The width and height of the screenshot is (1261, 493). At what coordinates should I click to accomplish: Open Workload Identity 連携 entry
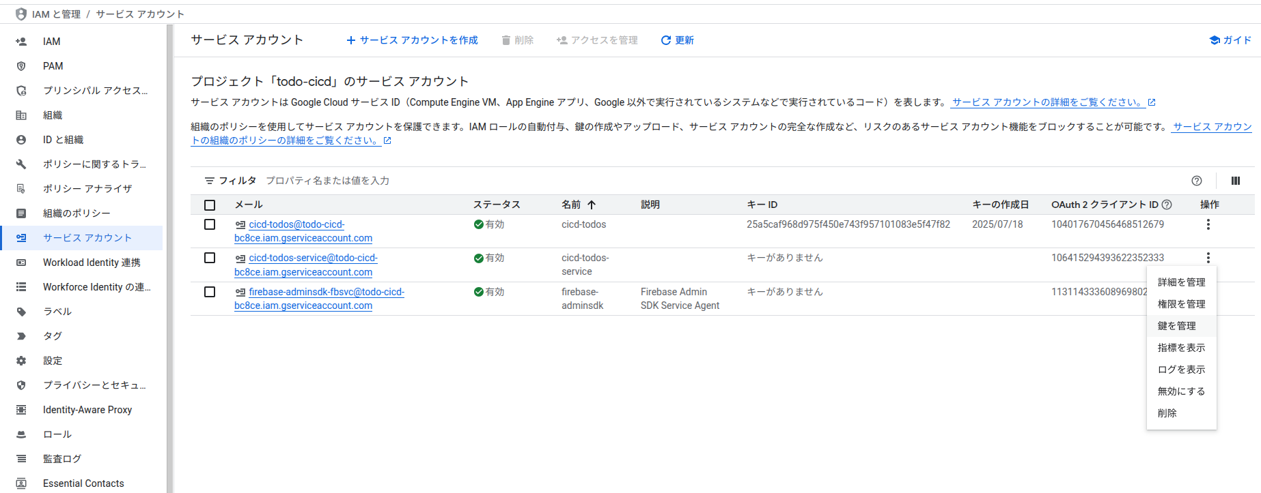pos(82,263)
